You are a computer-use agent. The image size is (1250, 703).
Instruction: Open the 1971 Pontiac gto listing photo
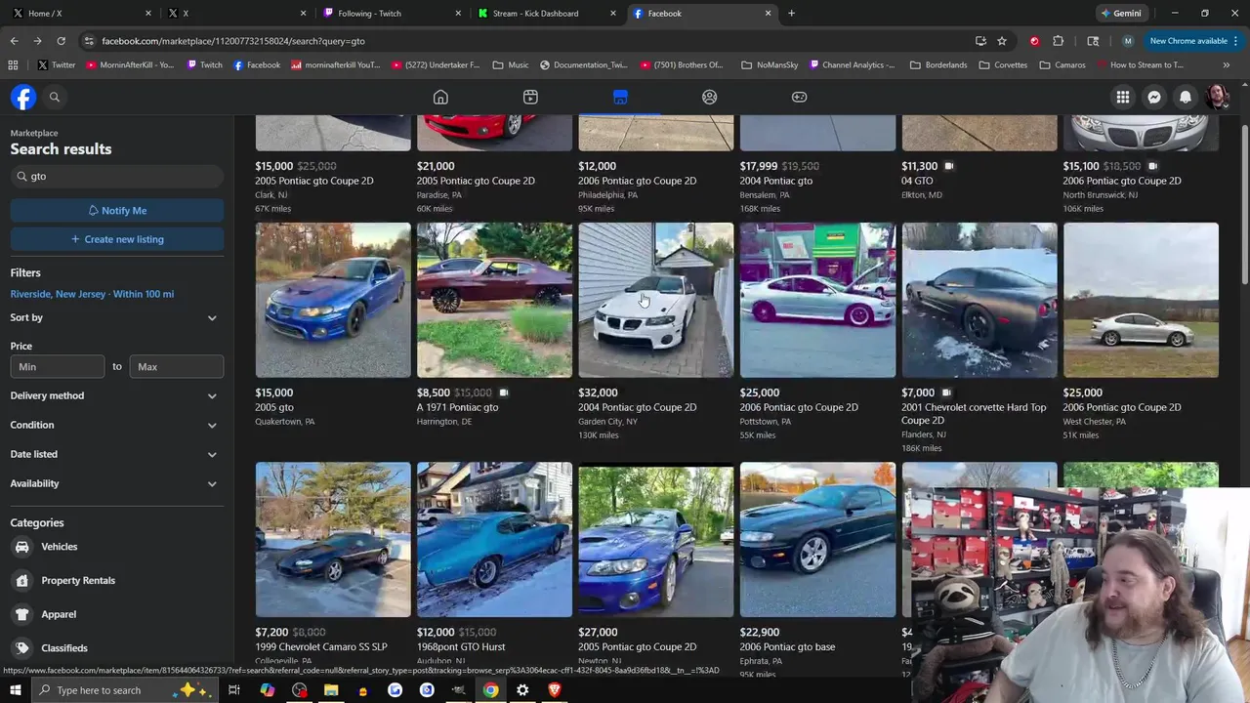pos(494,300)
